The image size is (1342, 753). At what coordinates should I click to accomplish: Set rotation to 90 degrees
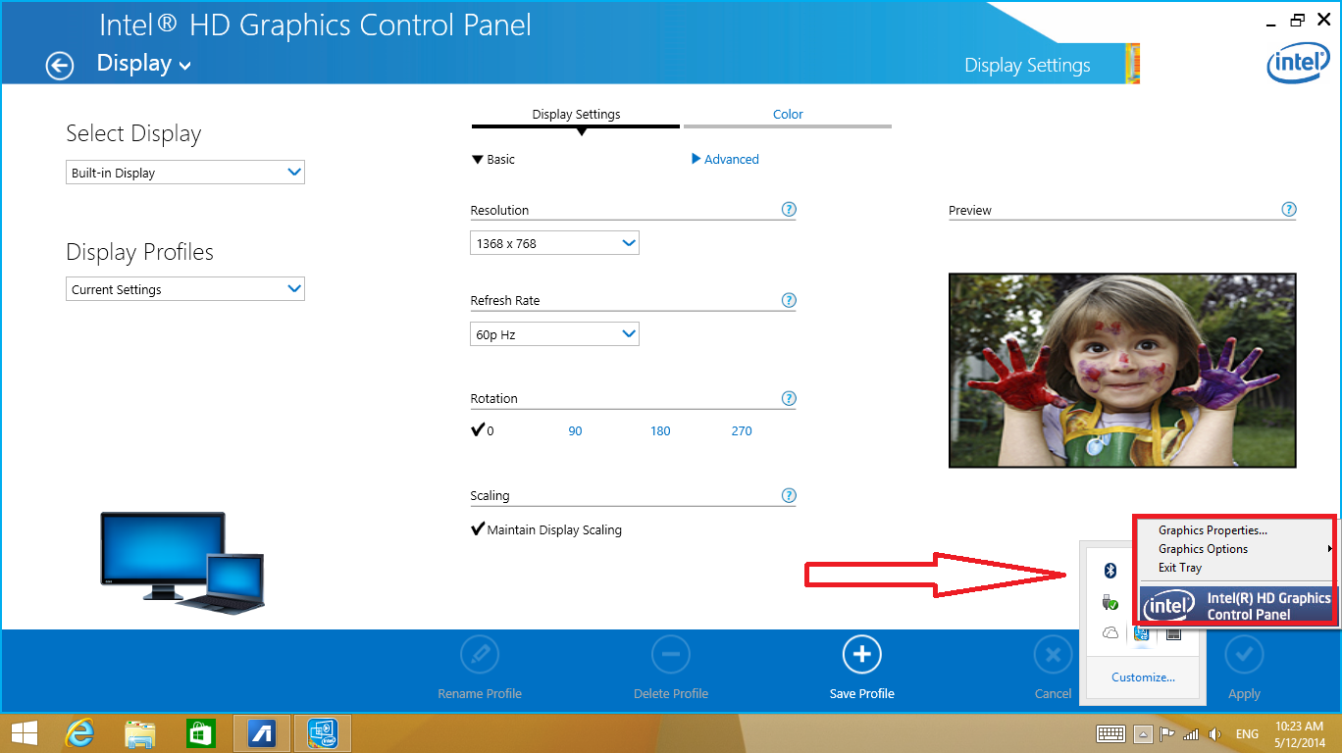(x=575, y=430)
